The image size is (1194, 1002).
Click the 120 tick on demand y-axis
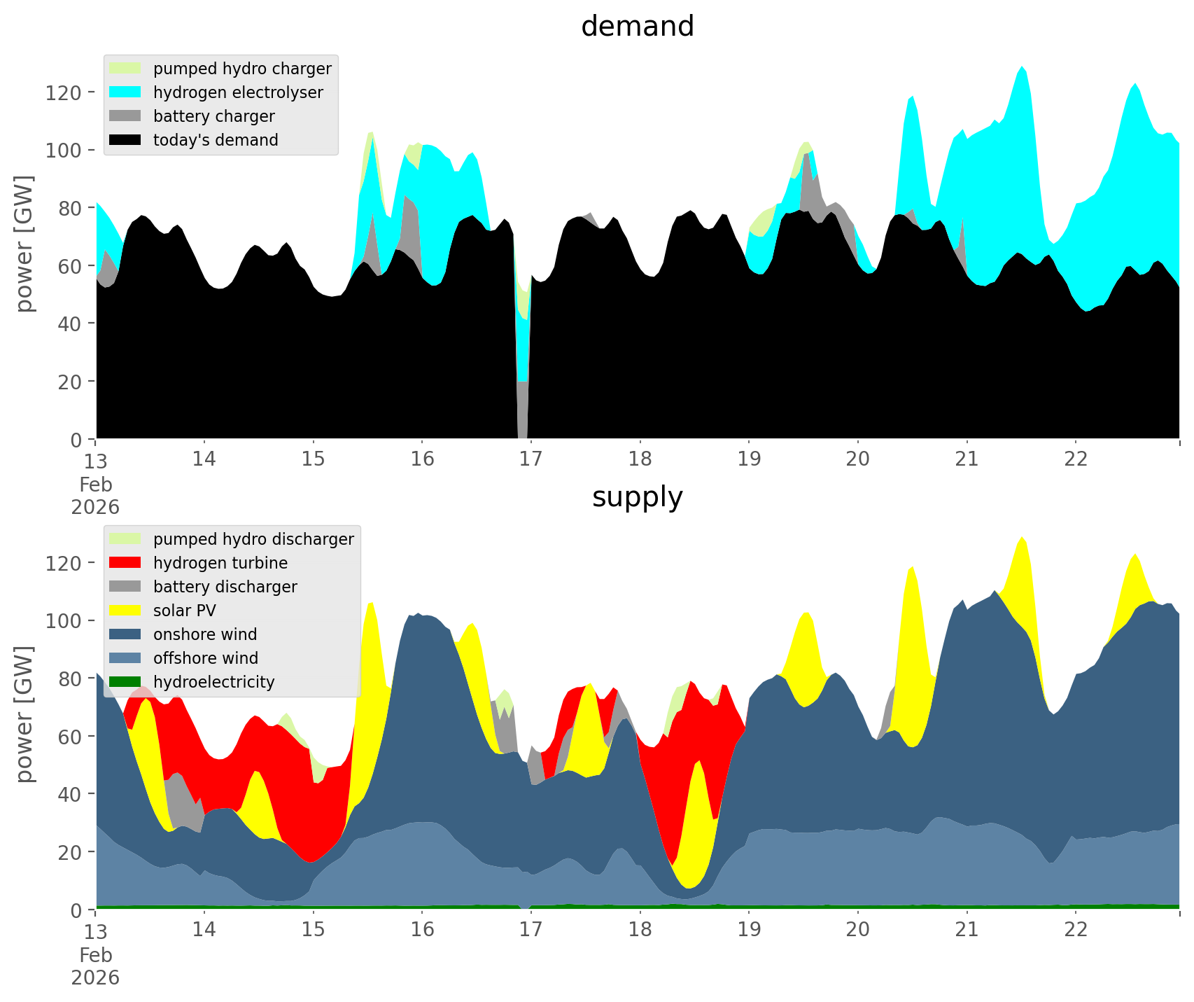pos(64,92)
